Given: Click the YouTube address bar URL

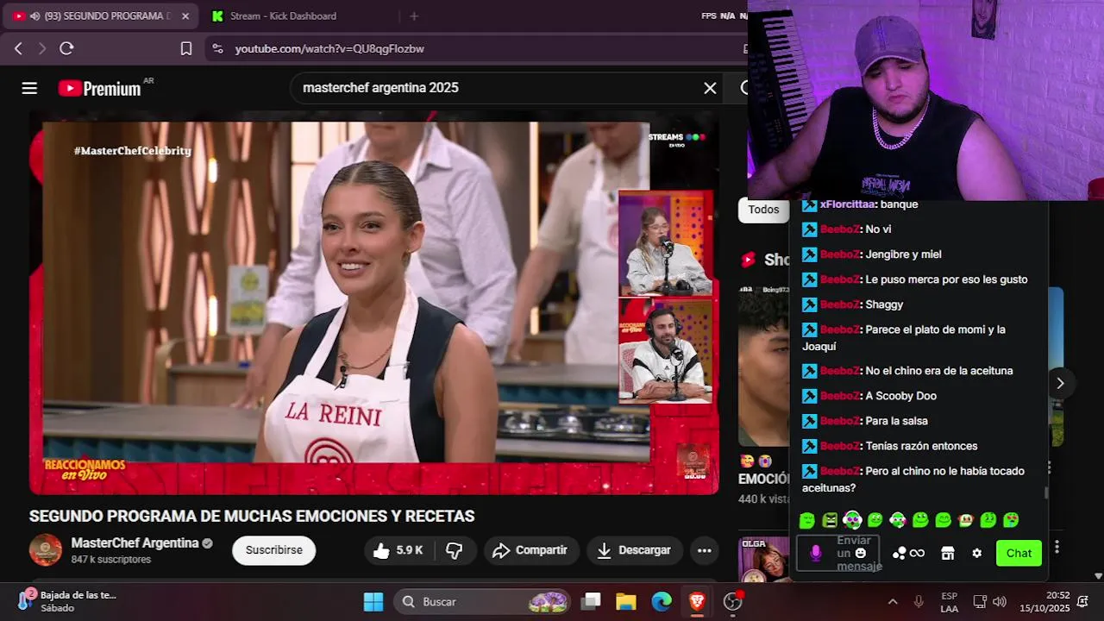Looking at the screenshot, I should (329, 49).
